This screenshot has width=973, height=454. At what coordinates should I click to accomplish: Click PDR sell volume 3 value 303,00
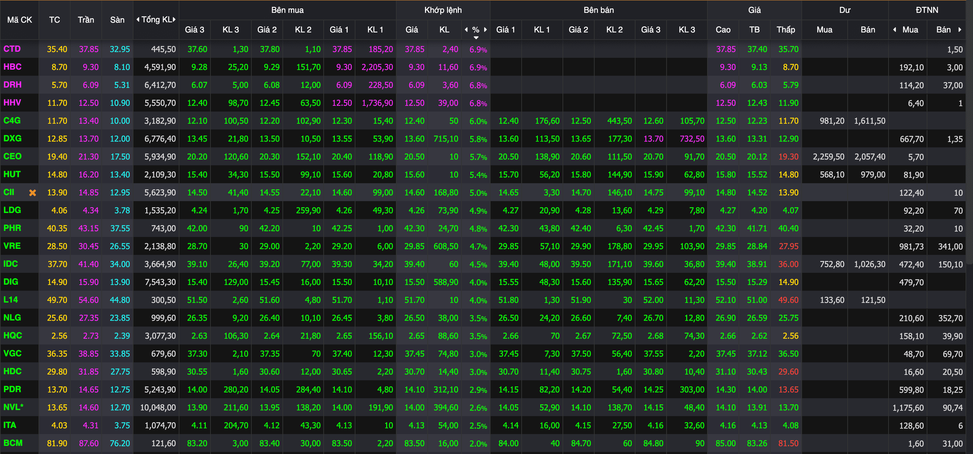click(x=692, y=390)
